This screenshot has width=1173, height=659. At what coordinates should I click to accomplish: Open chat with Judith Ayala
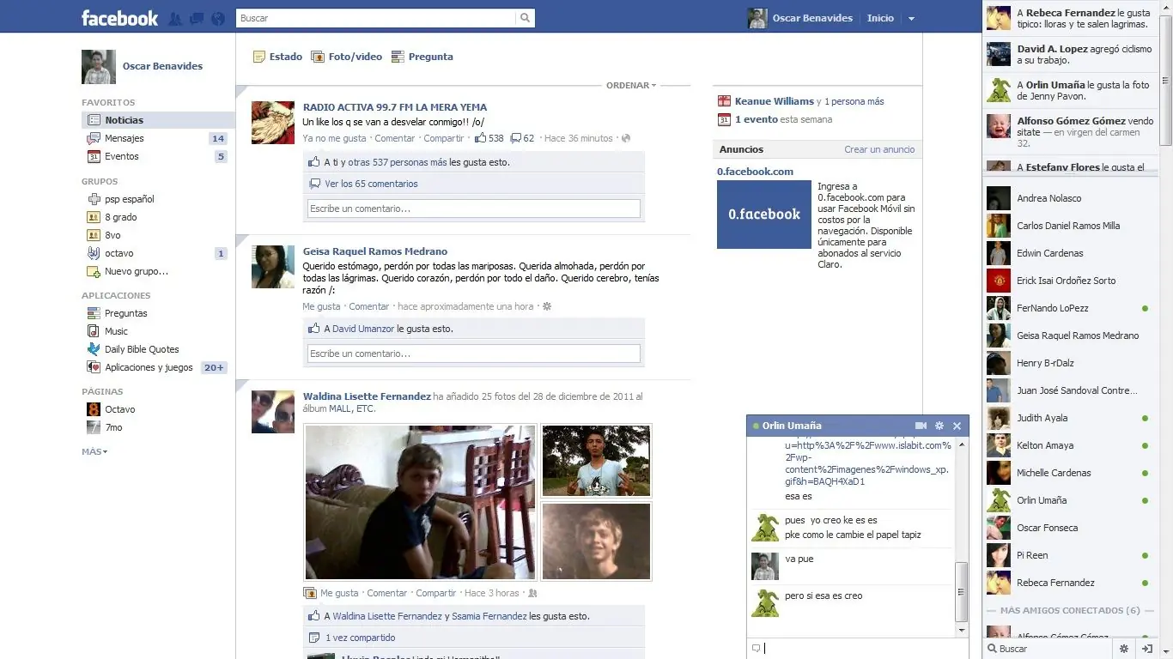coord(1068,418)
